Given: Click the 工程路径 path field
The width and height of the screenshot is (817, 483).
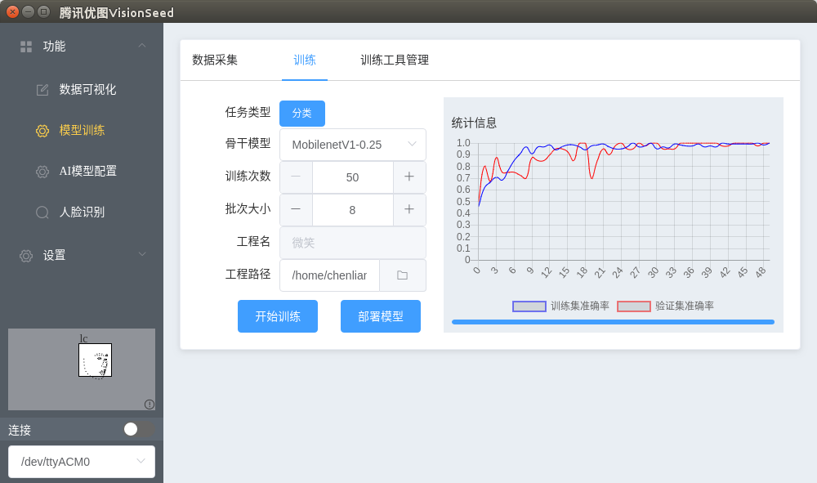Looking at the screenshot, I should (x=329, y=275).
